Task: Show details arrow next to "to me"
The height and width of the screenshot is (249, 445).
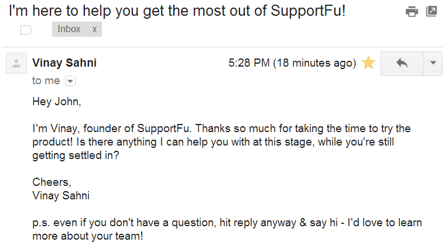Action: (70, 81)
